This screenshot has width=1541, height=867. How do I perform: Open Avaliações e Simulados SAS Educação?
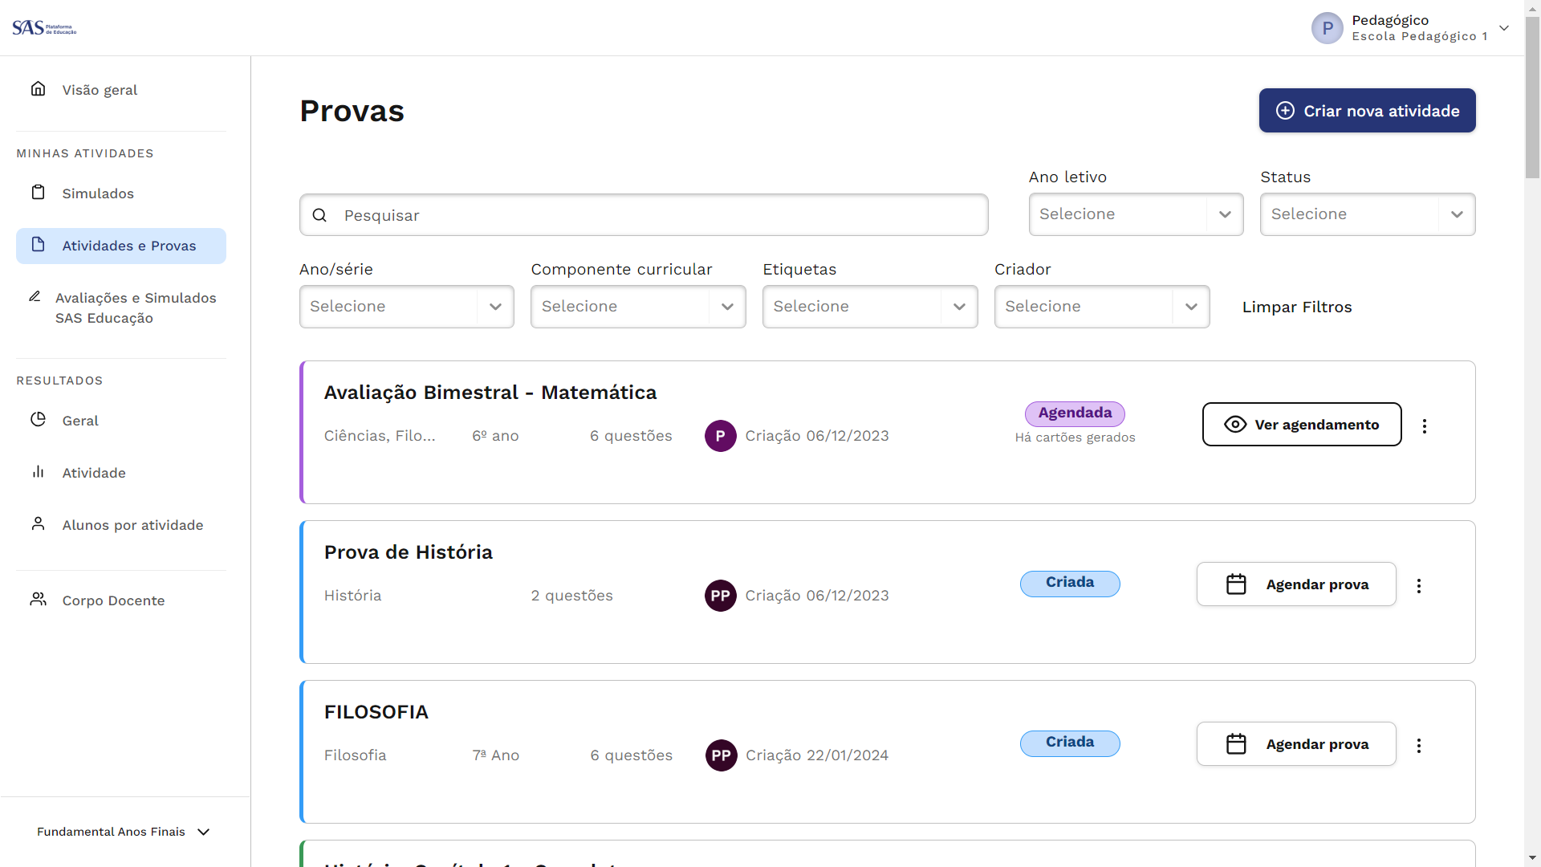pos(121,307)
